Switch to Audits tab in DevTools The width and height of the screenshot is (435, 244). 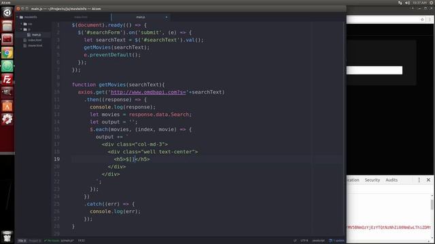(391, 180)
